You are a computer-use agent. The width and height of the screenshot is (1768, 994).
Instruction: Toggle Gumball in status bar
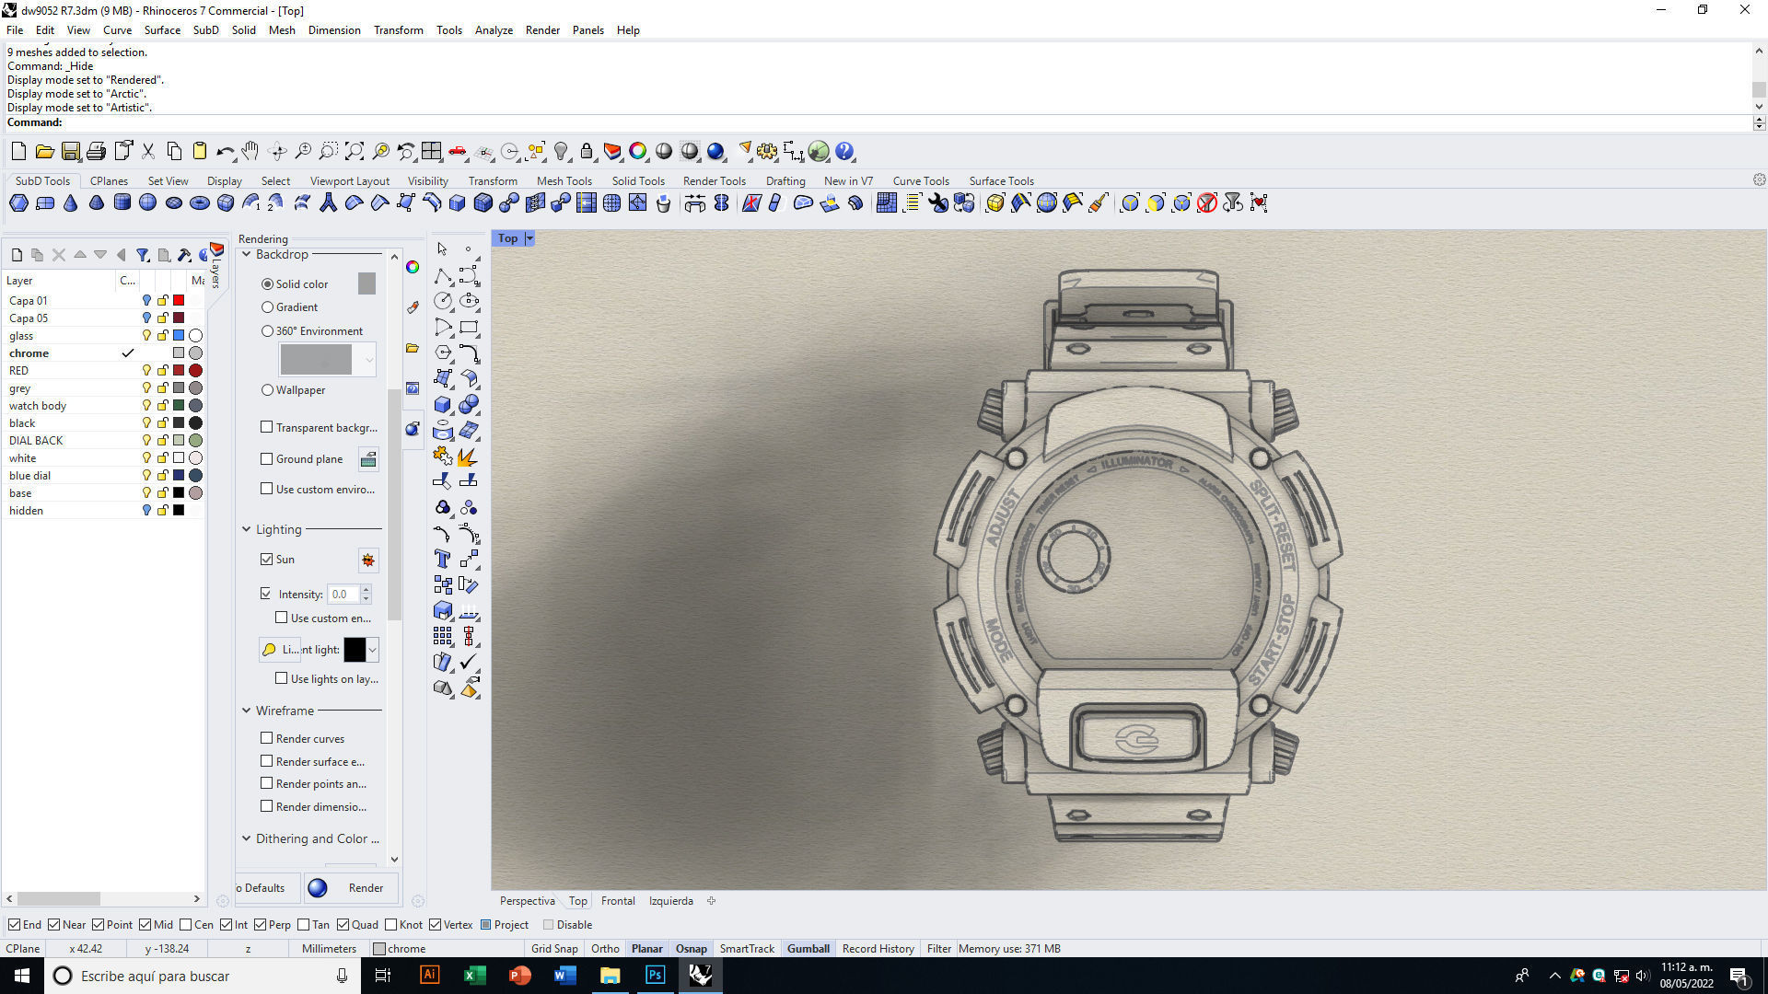point(808,949)
